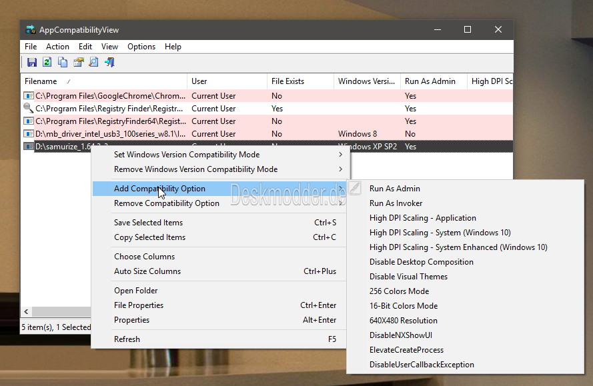Click the Windows XP SP2 version cell

[368, 147]
